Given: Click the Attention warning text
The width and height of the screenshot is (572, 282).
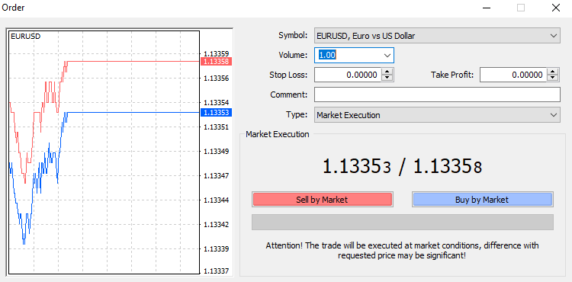Looking at the screenshot, I should pyautogui.click(x=402, y=250).
